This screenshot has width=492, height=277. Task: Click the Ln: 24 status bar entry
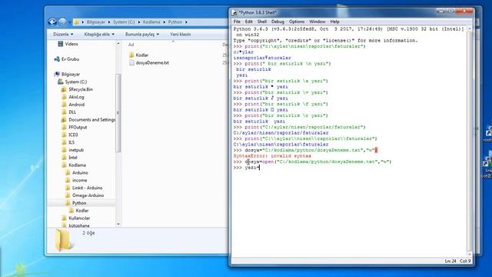pos(450,262)
